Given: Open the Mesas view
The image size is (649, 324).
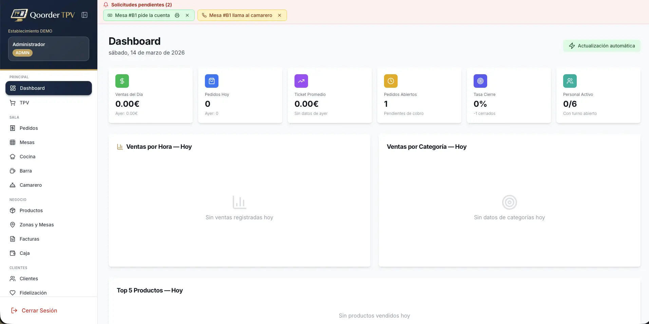Looking at the screenshot, I should (x=27, y=142).
